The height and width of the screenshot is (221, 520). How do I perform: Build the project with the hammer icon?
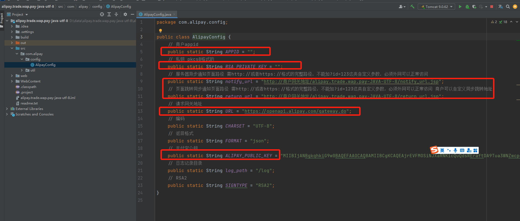(412, 7)
